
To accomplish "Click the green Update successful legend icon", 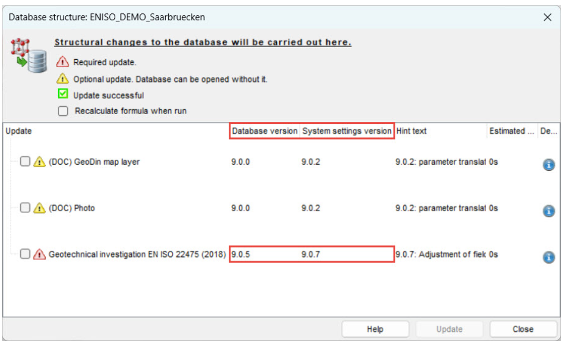I will click(62, 95).
